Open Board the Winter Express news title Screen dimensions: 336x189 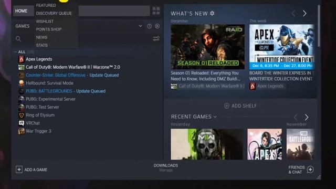[281, 76]
